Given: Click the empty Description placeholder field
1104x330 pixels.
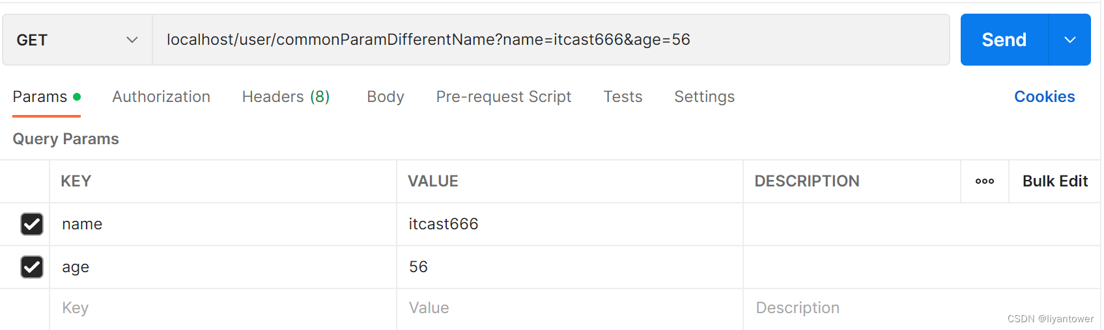Looking at the screenshot, I should [x=921, y=308].
